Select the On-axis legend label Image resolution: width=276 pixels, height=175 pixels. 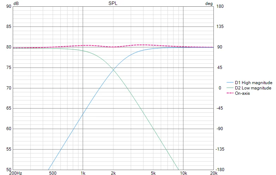[242, 93]
